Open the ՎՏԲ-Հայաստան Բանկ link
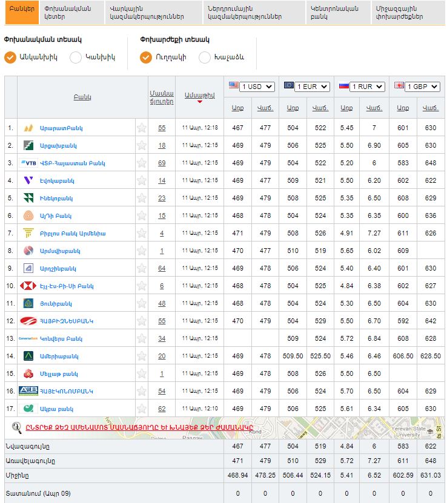The height and width of the screenshot is (503, 447). point(73,163)
